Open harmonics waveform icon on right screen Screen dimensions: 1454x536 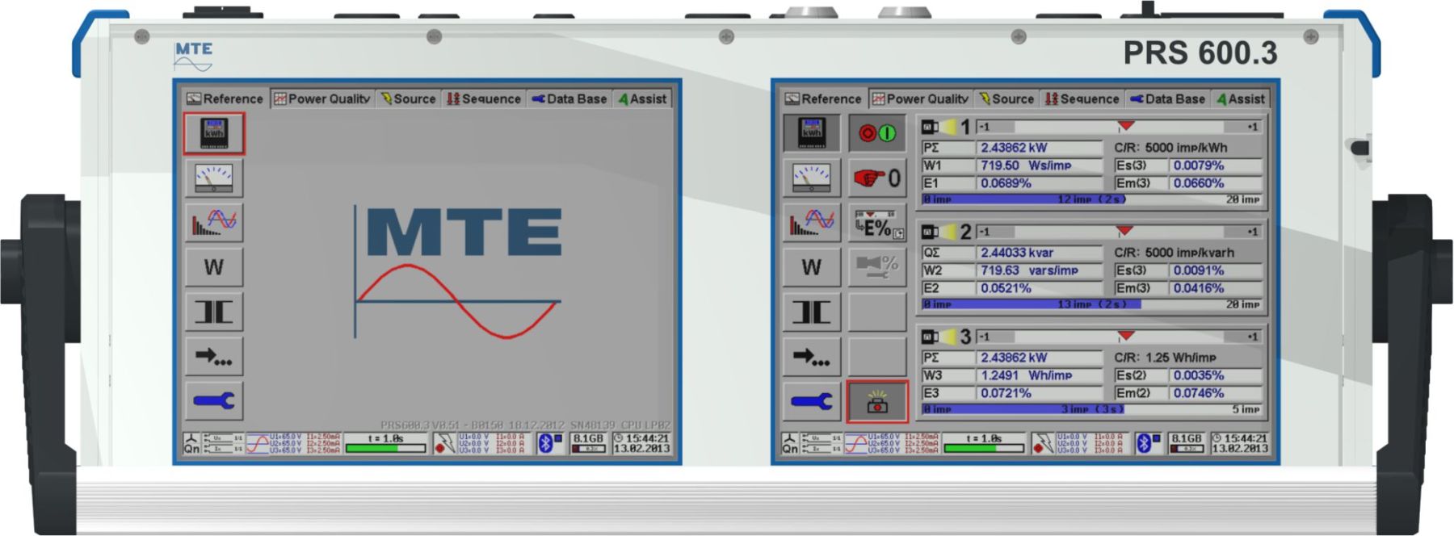coord(812,222)
